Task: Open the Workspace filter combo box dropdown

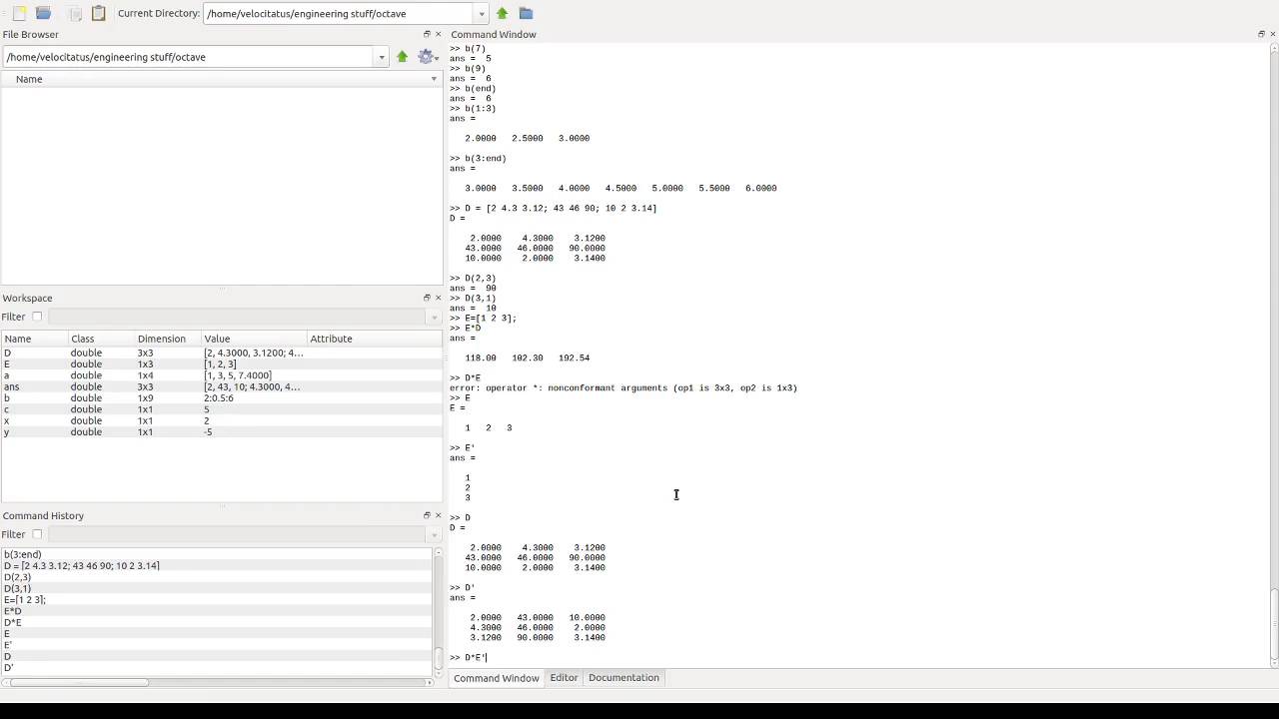Action: pos(433,317)
